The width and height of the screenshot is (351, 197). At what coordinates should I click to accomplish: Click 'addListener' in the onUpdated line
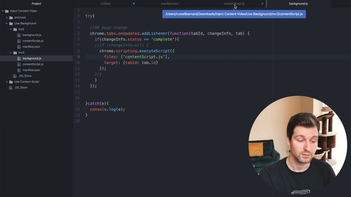(x=155, y=33)
